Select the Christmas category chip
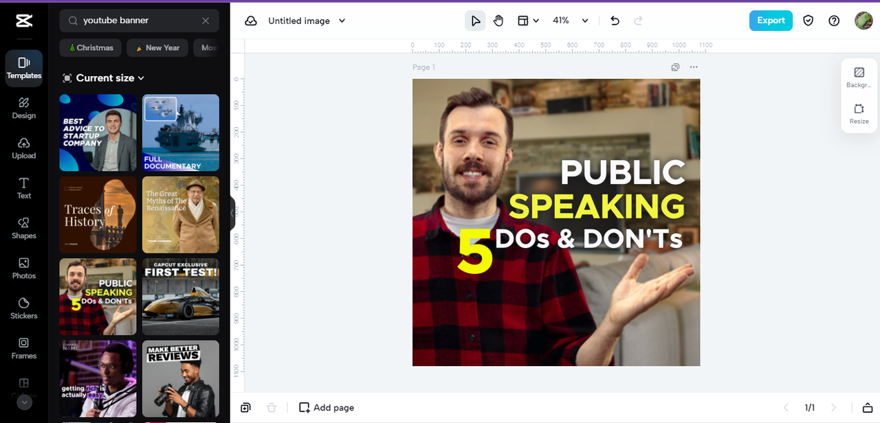 click(x=91, y=48)
